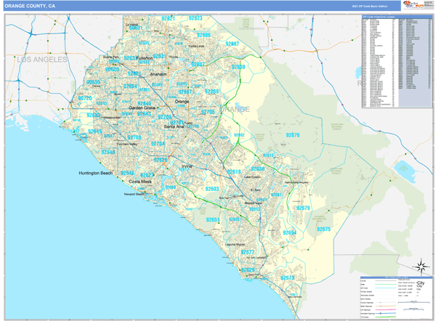This screenshot has width=436, height=321.
Task: Click ZIP code label 90630
Action: point(93,82)
